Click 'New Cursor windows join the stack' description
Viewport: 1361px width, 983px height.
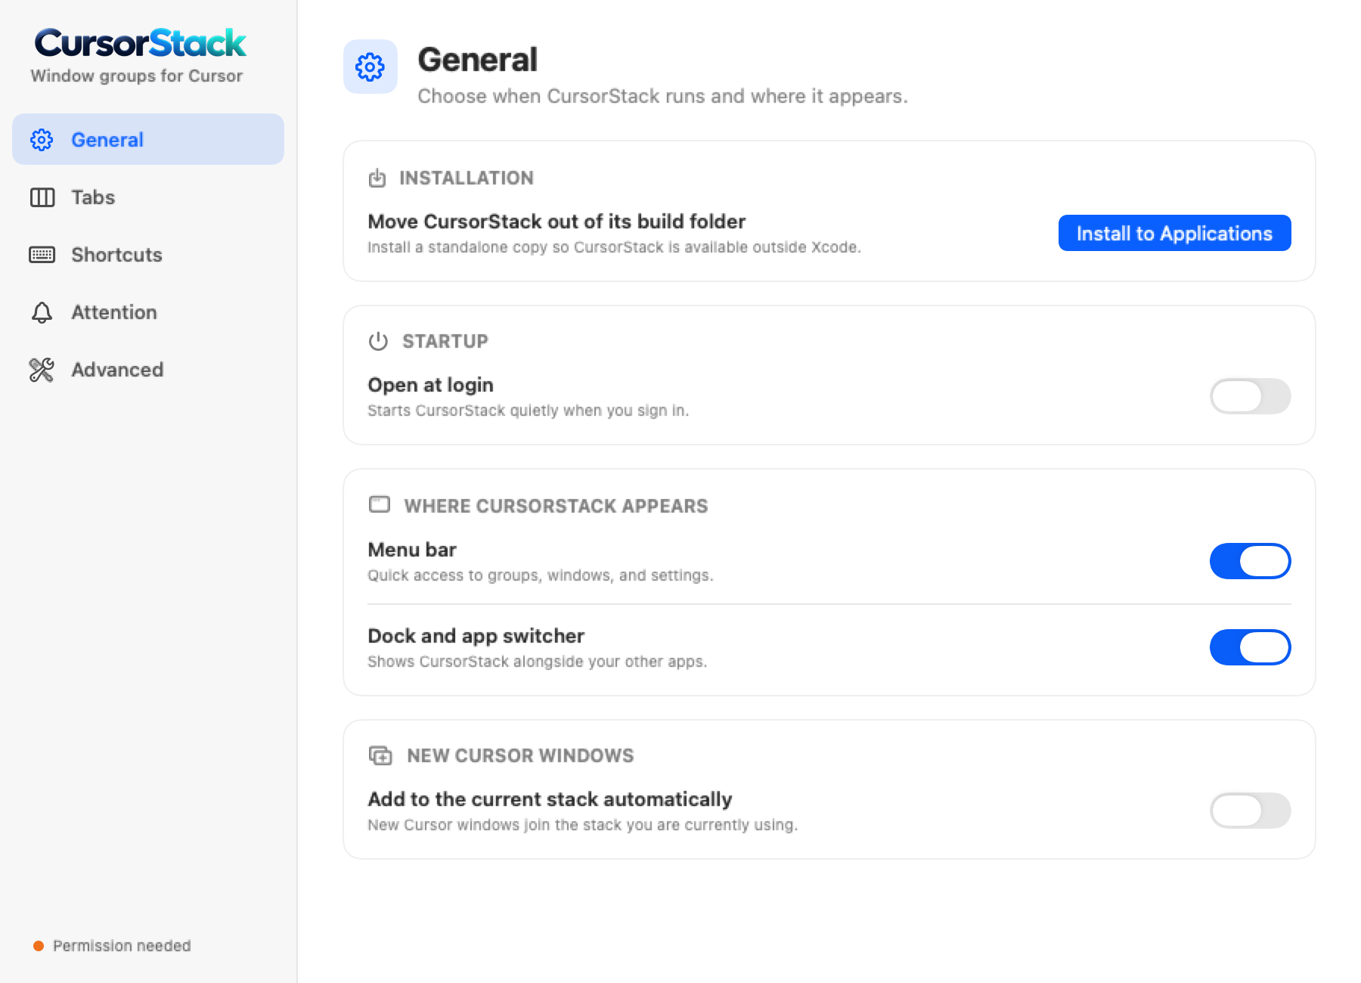coord(582,825)
